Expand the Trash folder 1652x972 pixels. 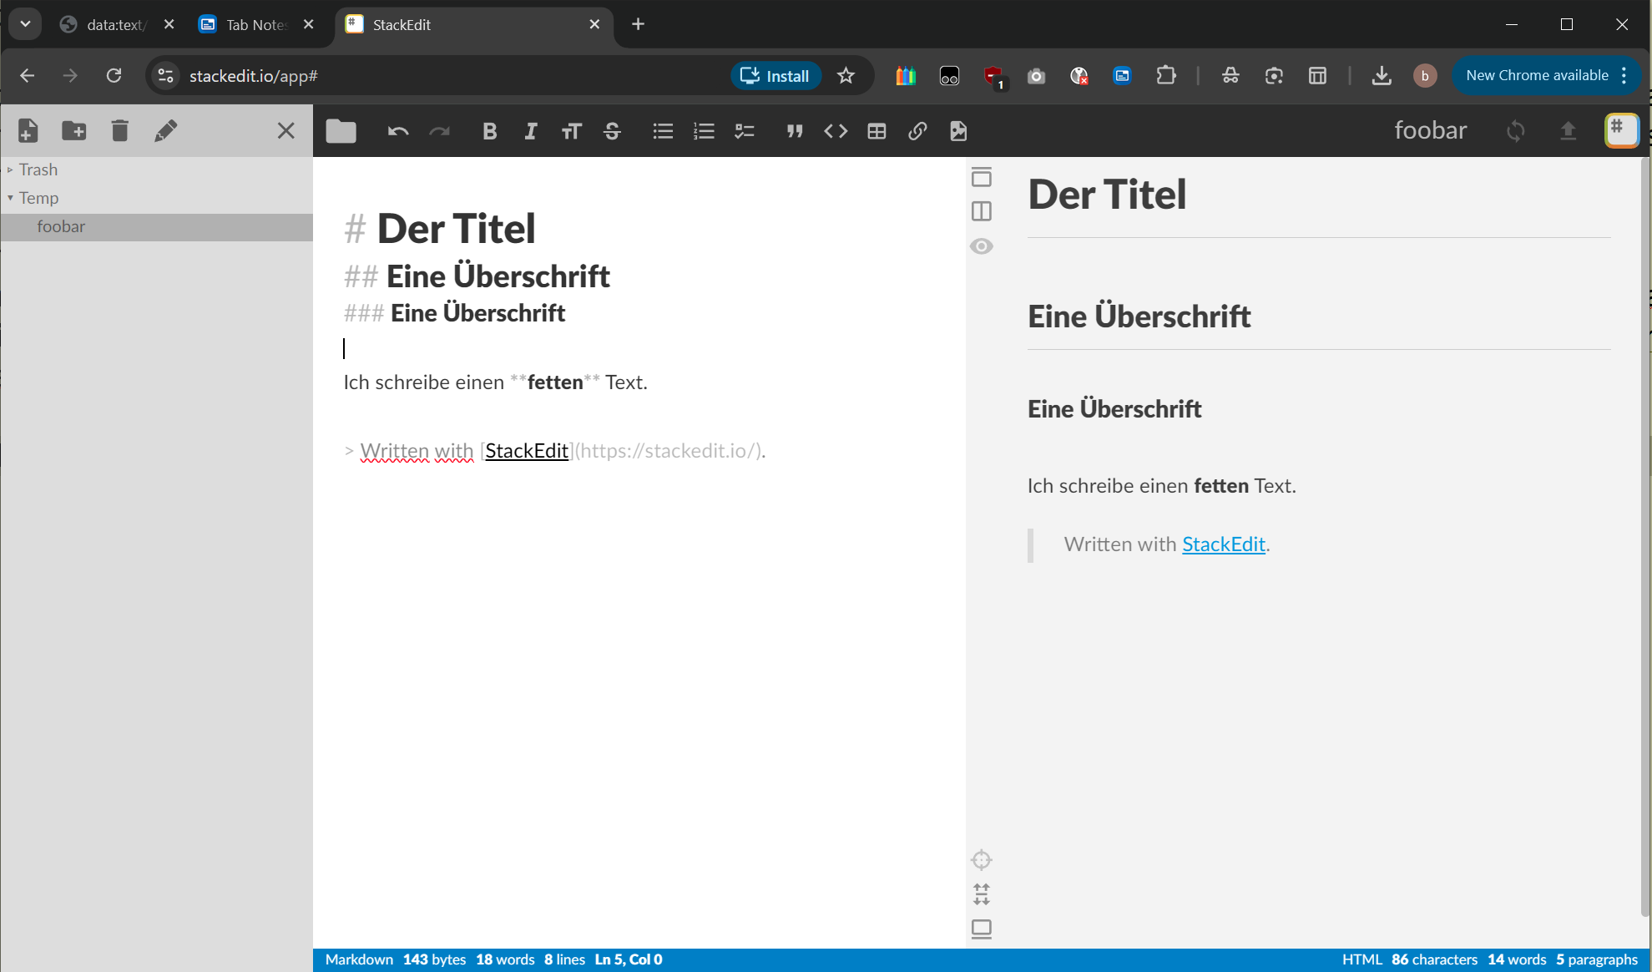point(38,170)
